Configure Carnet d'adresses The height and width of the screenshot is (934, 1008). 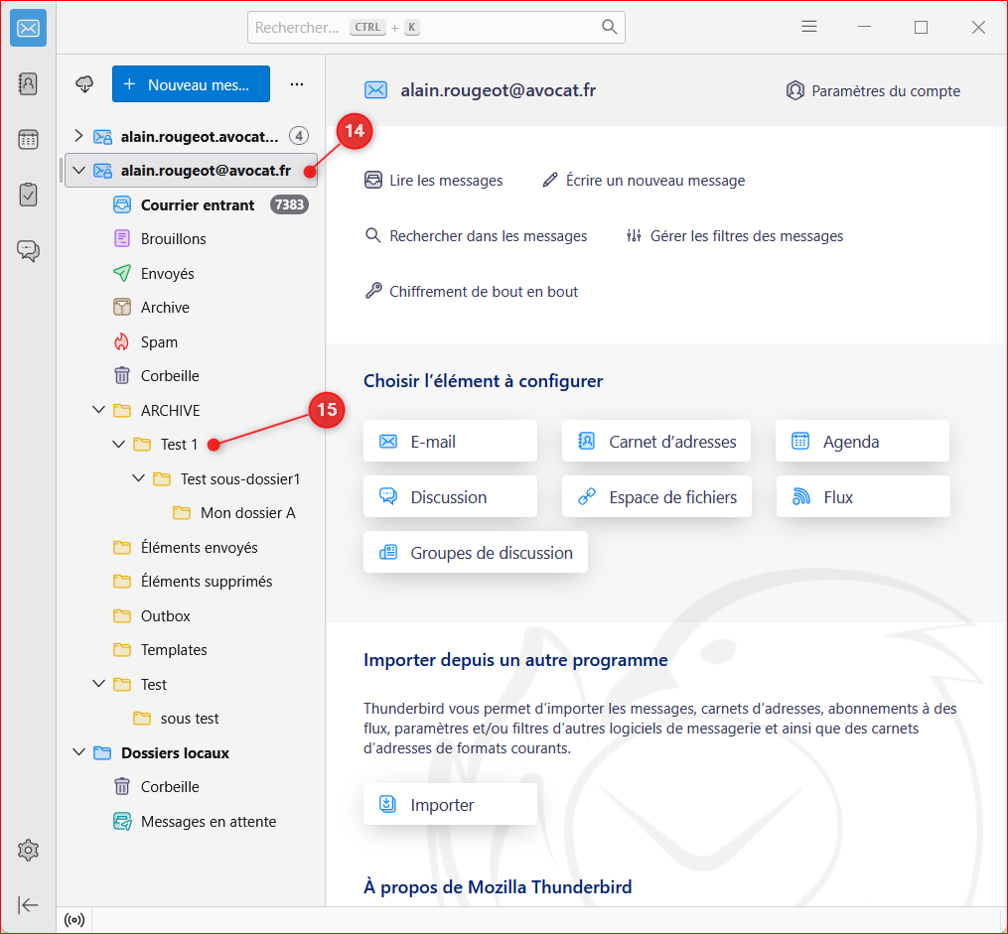click(656, 442)
